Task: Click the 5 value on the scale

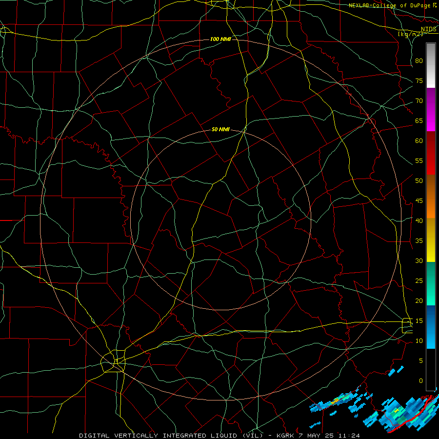Action: pyautogui.click(x=421, y=361)
